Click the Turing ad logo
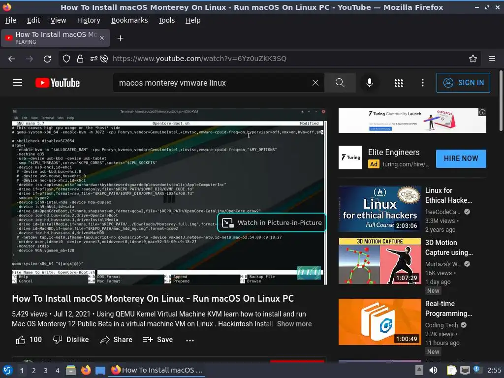This screenshot has height=378, width=504. point(350,157)
